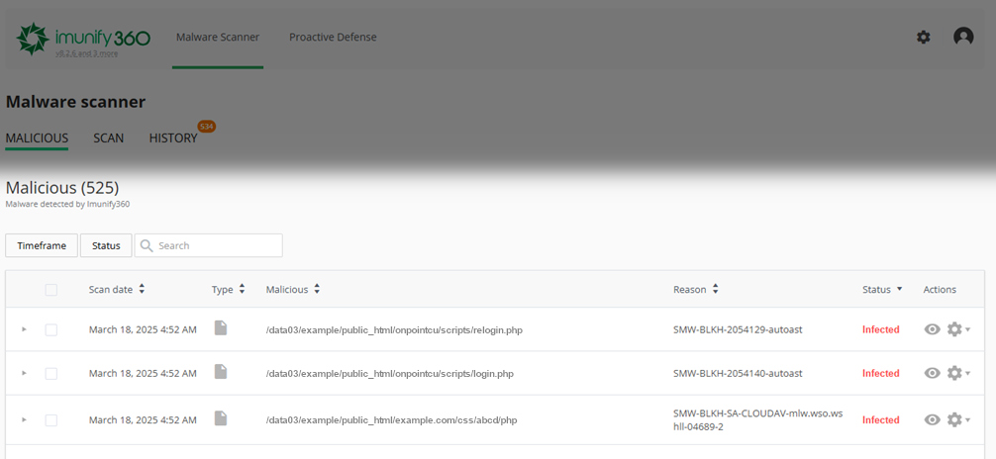This screenshot has width=996, height=459.
Task: Click Infected status of abcd/php row
Action: (x=880, y=419)
